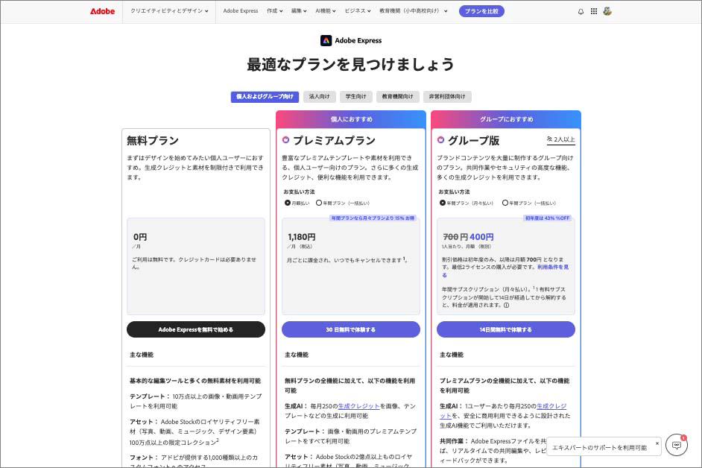
Task: Click the プランを比較 button
Action: [x=482, y=11]
